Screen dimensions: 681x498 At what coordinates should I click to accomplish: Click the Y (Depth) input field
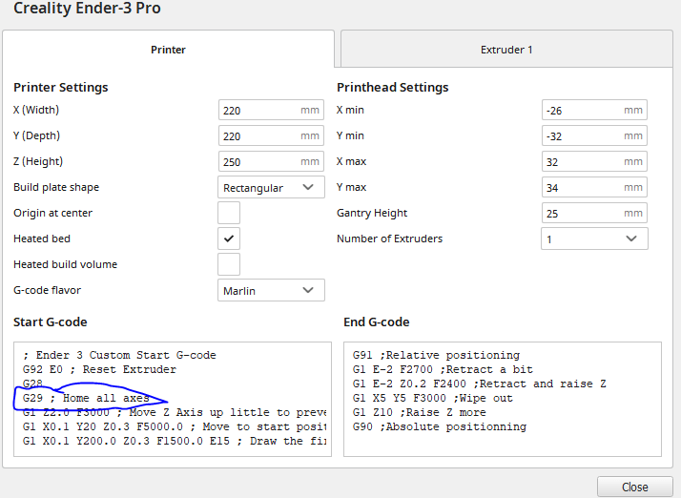click(271, 135)
